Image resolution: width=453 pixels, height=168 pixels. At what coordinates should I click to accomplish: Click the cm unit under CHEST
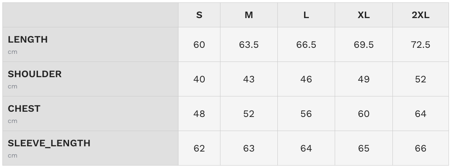(13, 121)
